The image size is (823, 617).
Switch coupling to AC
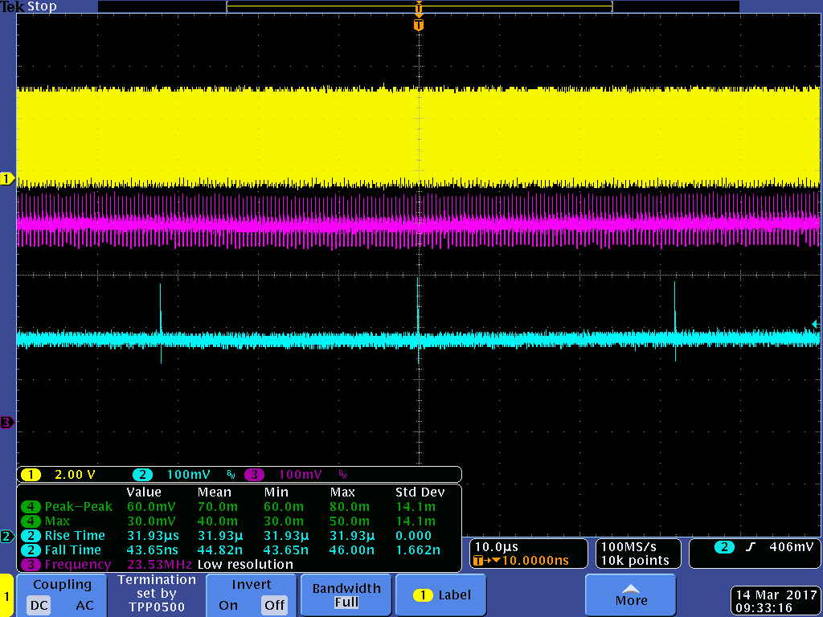pos(85,605)
